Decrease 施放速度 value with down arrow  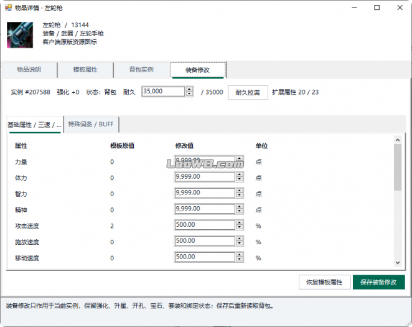tap(240, 243)
